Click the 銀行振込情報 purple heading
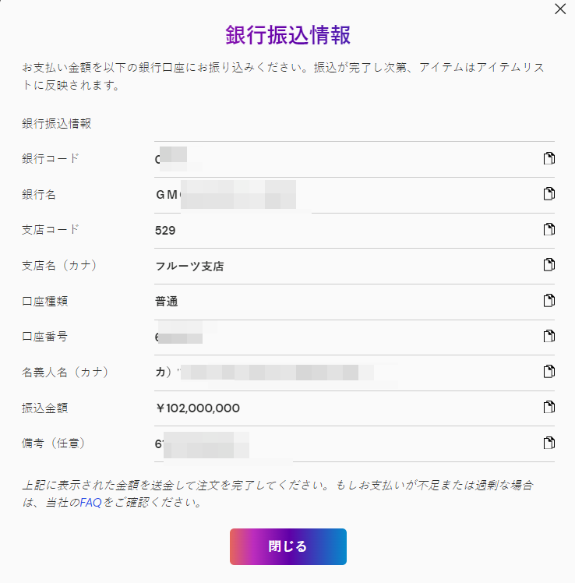 (x=288, y=35)
